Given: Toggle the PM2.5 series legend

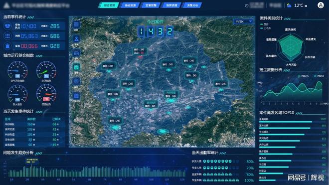Looking at the screenshot, I should point(303,76).
